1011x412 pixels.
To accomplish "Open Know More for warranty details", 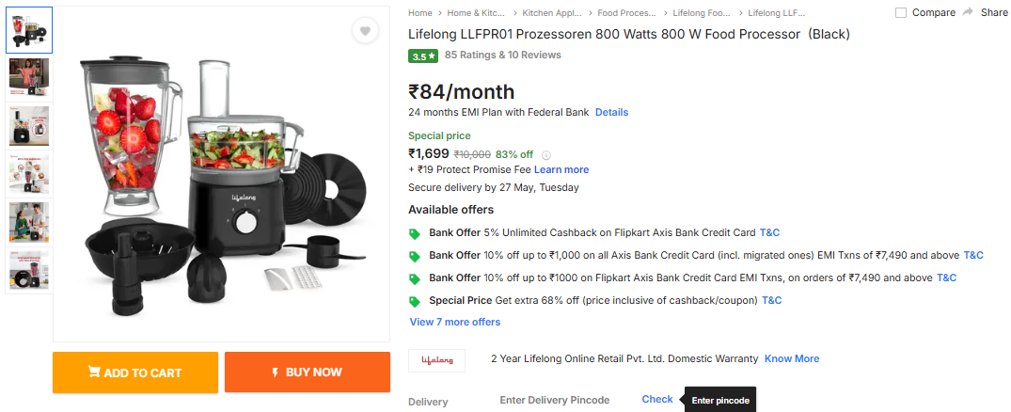I will tap(792, 358).
